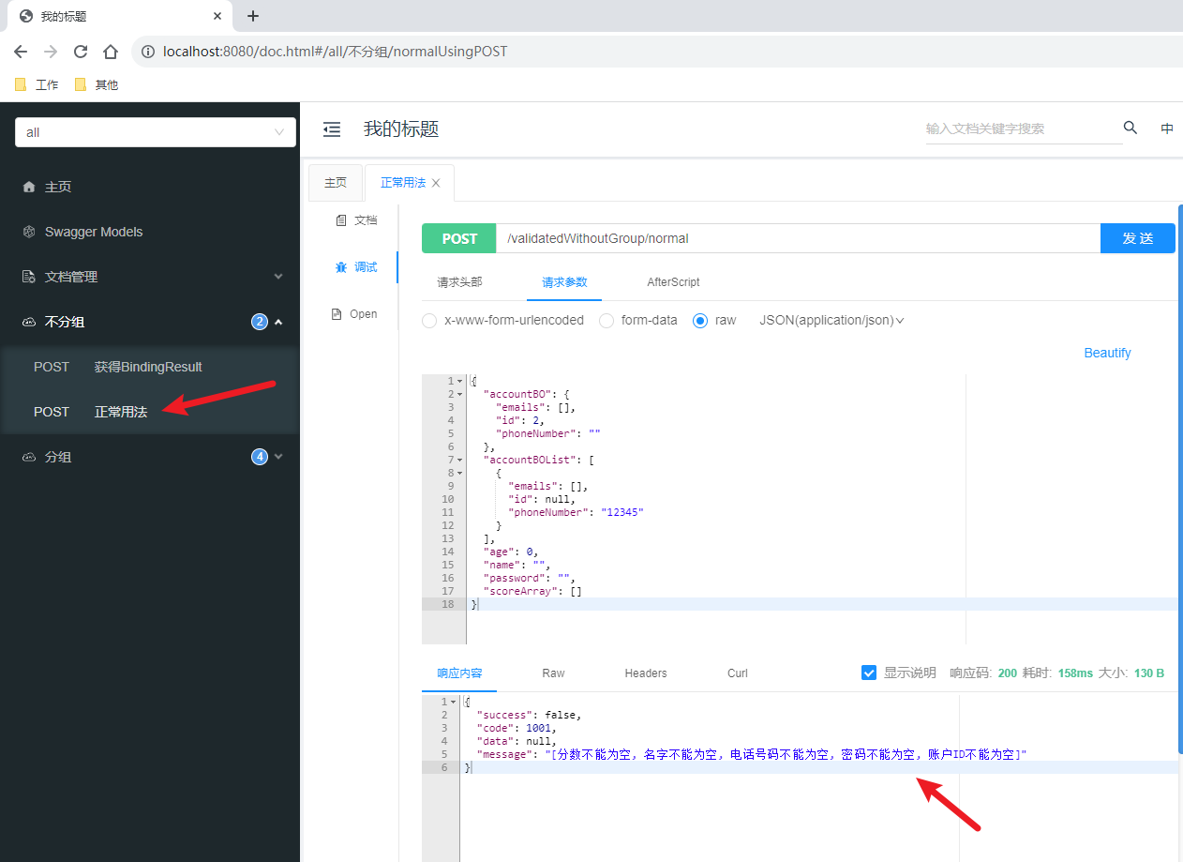1183x862 pixels.
Task: Collapse sidebar using the menu fold icon
Action: (332, 129)
